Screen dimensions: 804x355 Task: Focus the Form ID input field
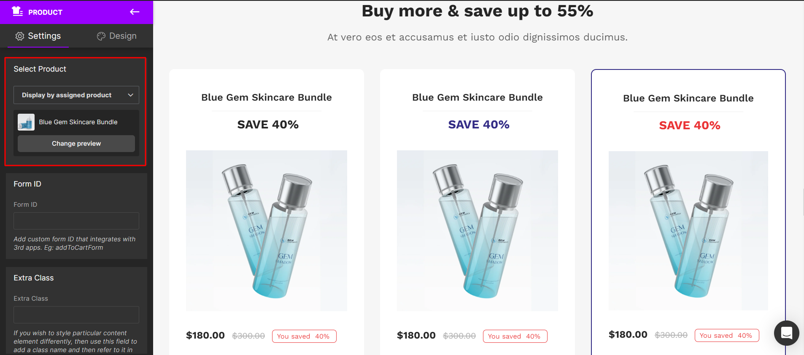click(x=76, y=221)
